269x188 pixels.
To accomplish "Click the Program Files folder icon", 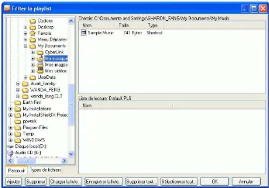I will (18, 128).
